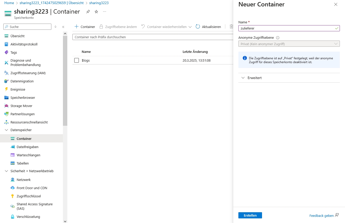The height and width of the screenshot is (223, 345).
Task: Open the more options ellipsis menu
Action: [105, 12]
